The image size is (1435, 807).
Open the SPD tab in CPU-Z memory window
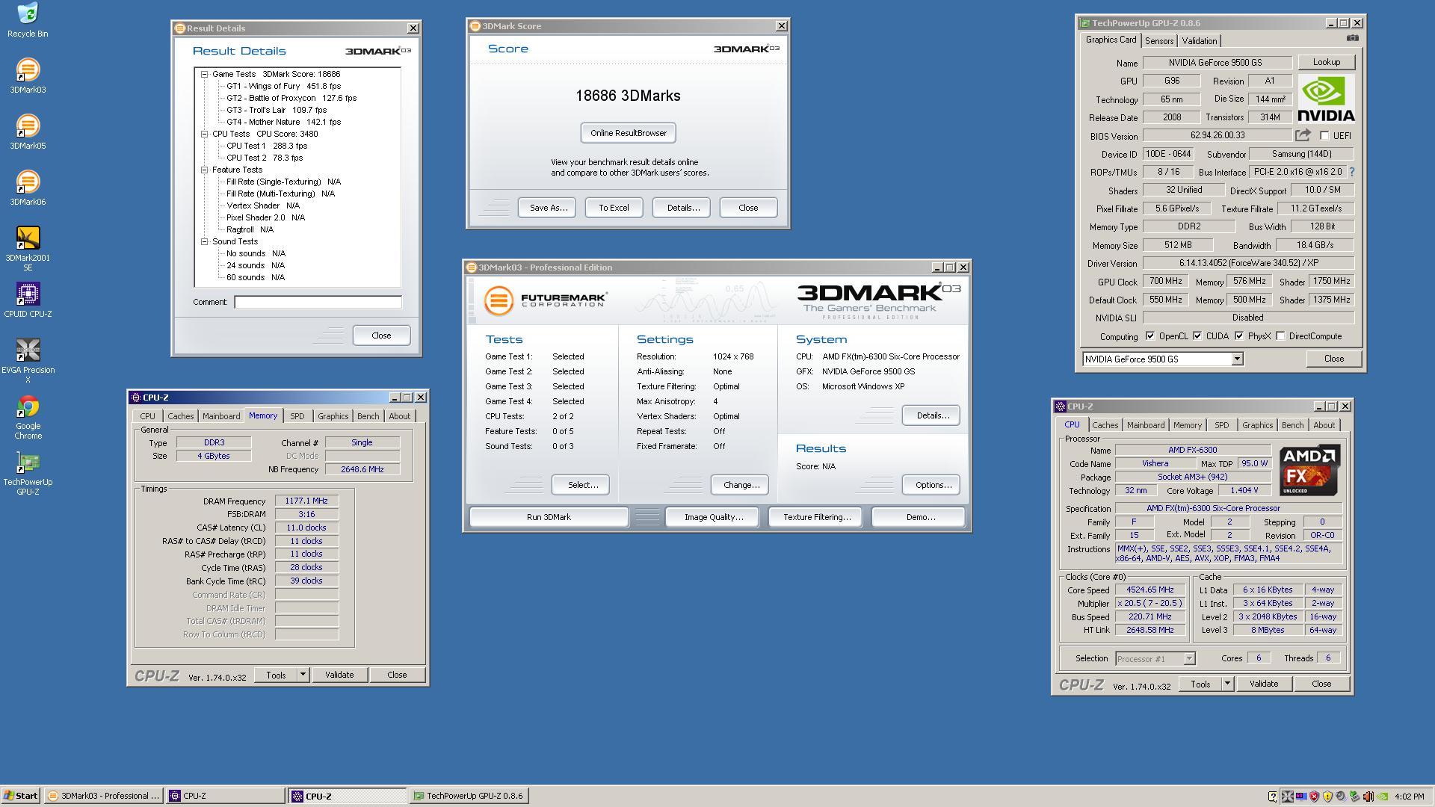tap(297, 416)
